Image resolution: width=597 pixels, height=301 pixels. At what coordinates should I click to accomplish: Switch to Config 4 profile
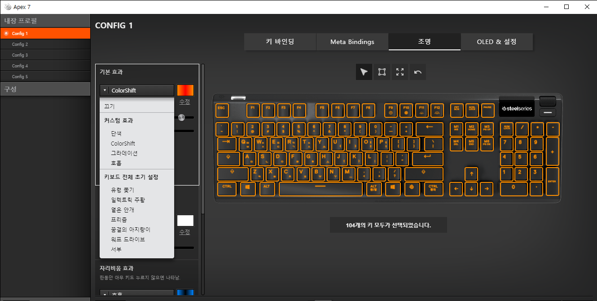pos(45,66)
